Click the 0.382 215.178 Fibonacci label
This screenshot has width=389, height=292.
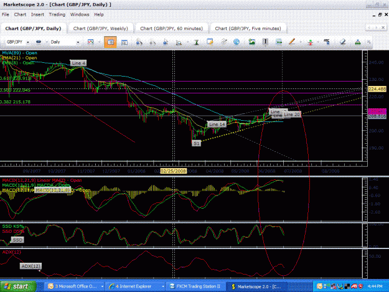pos(15,102)
